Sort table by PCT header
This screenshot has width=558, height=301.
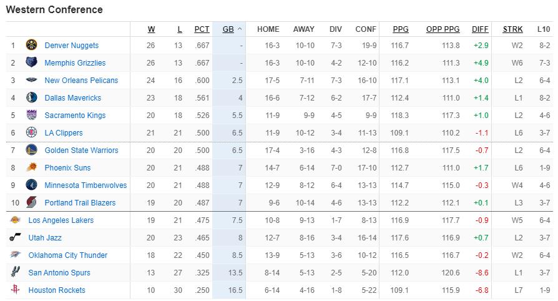click(202, 29)
